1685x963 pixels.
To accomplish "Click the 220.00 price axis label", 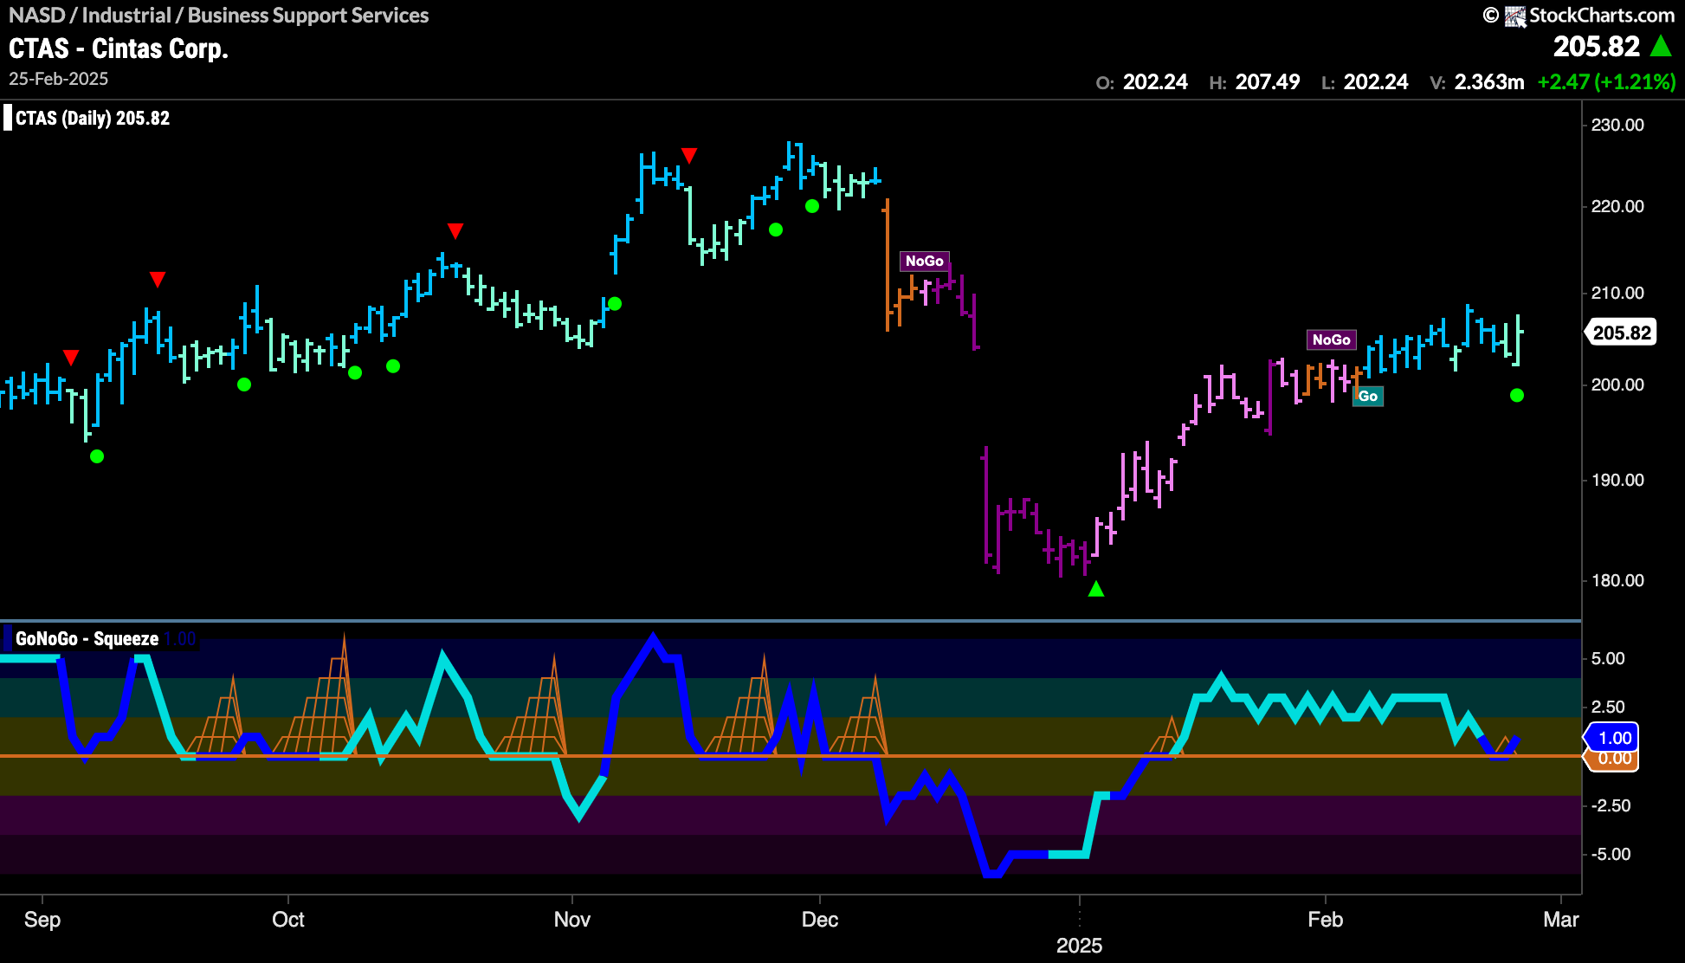I will pos(1617,206).
